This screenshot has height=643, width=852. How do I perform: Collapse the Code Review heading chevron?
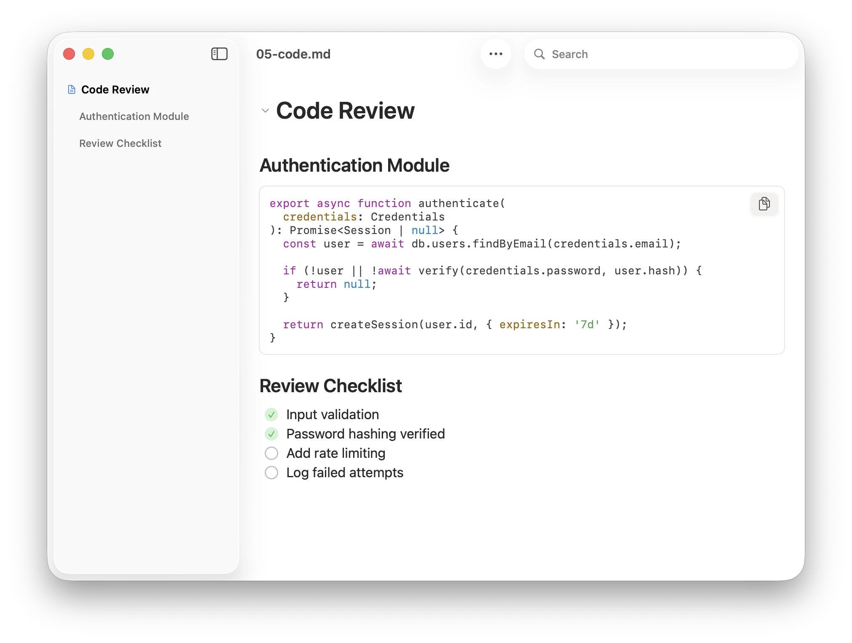265,111
